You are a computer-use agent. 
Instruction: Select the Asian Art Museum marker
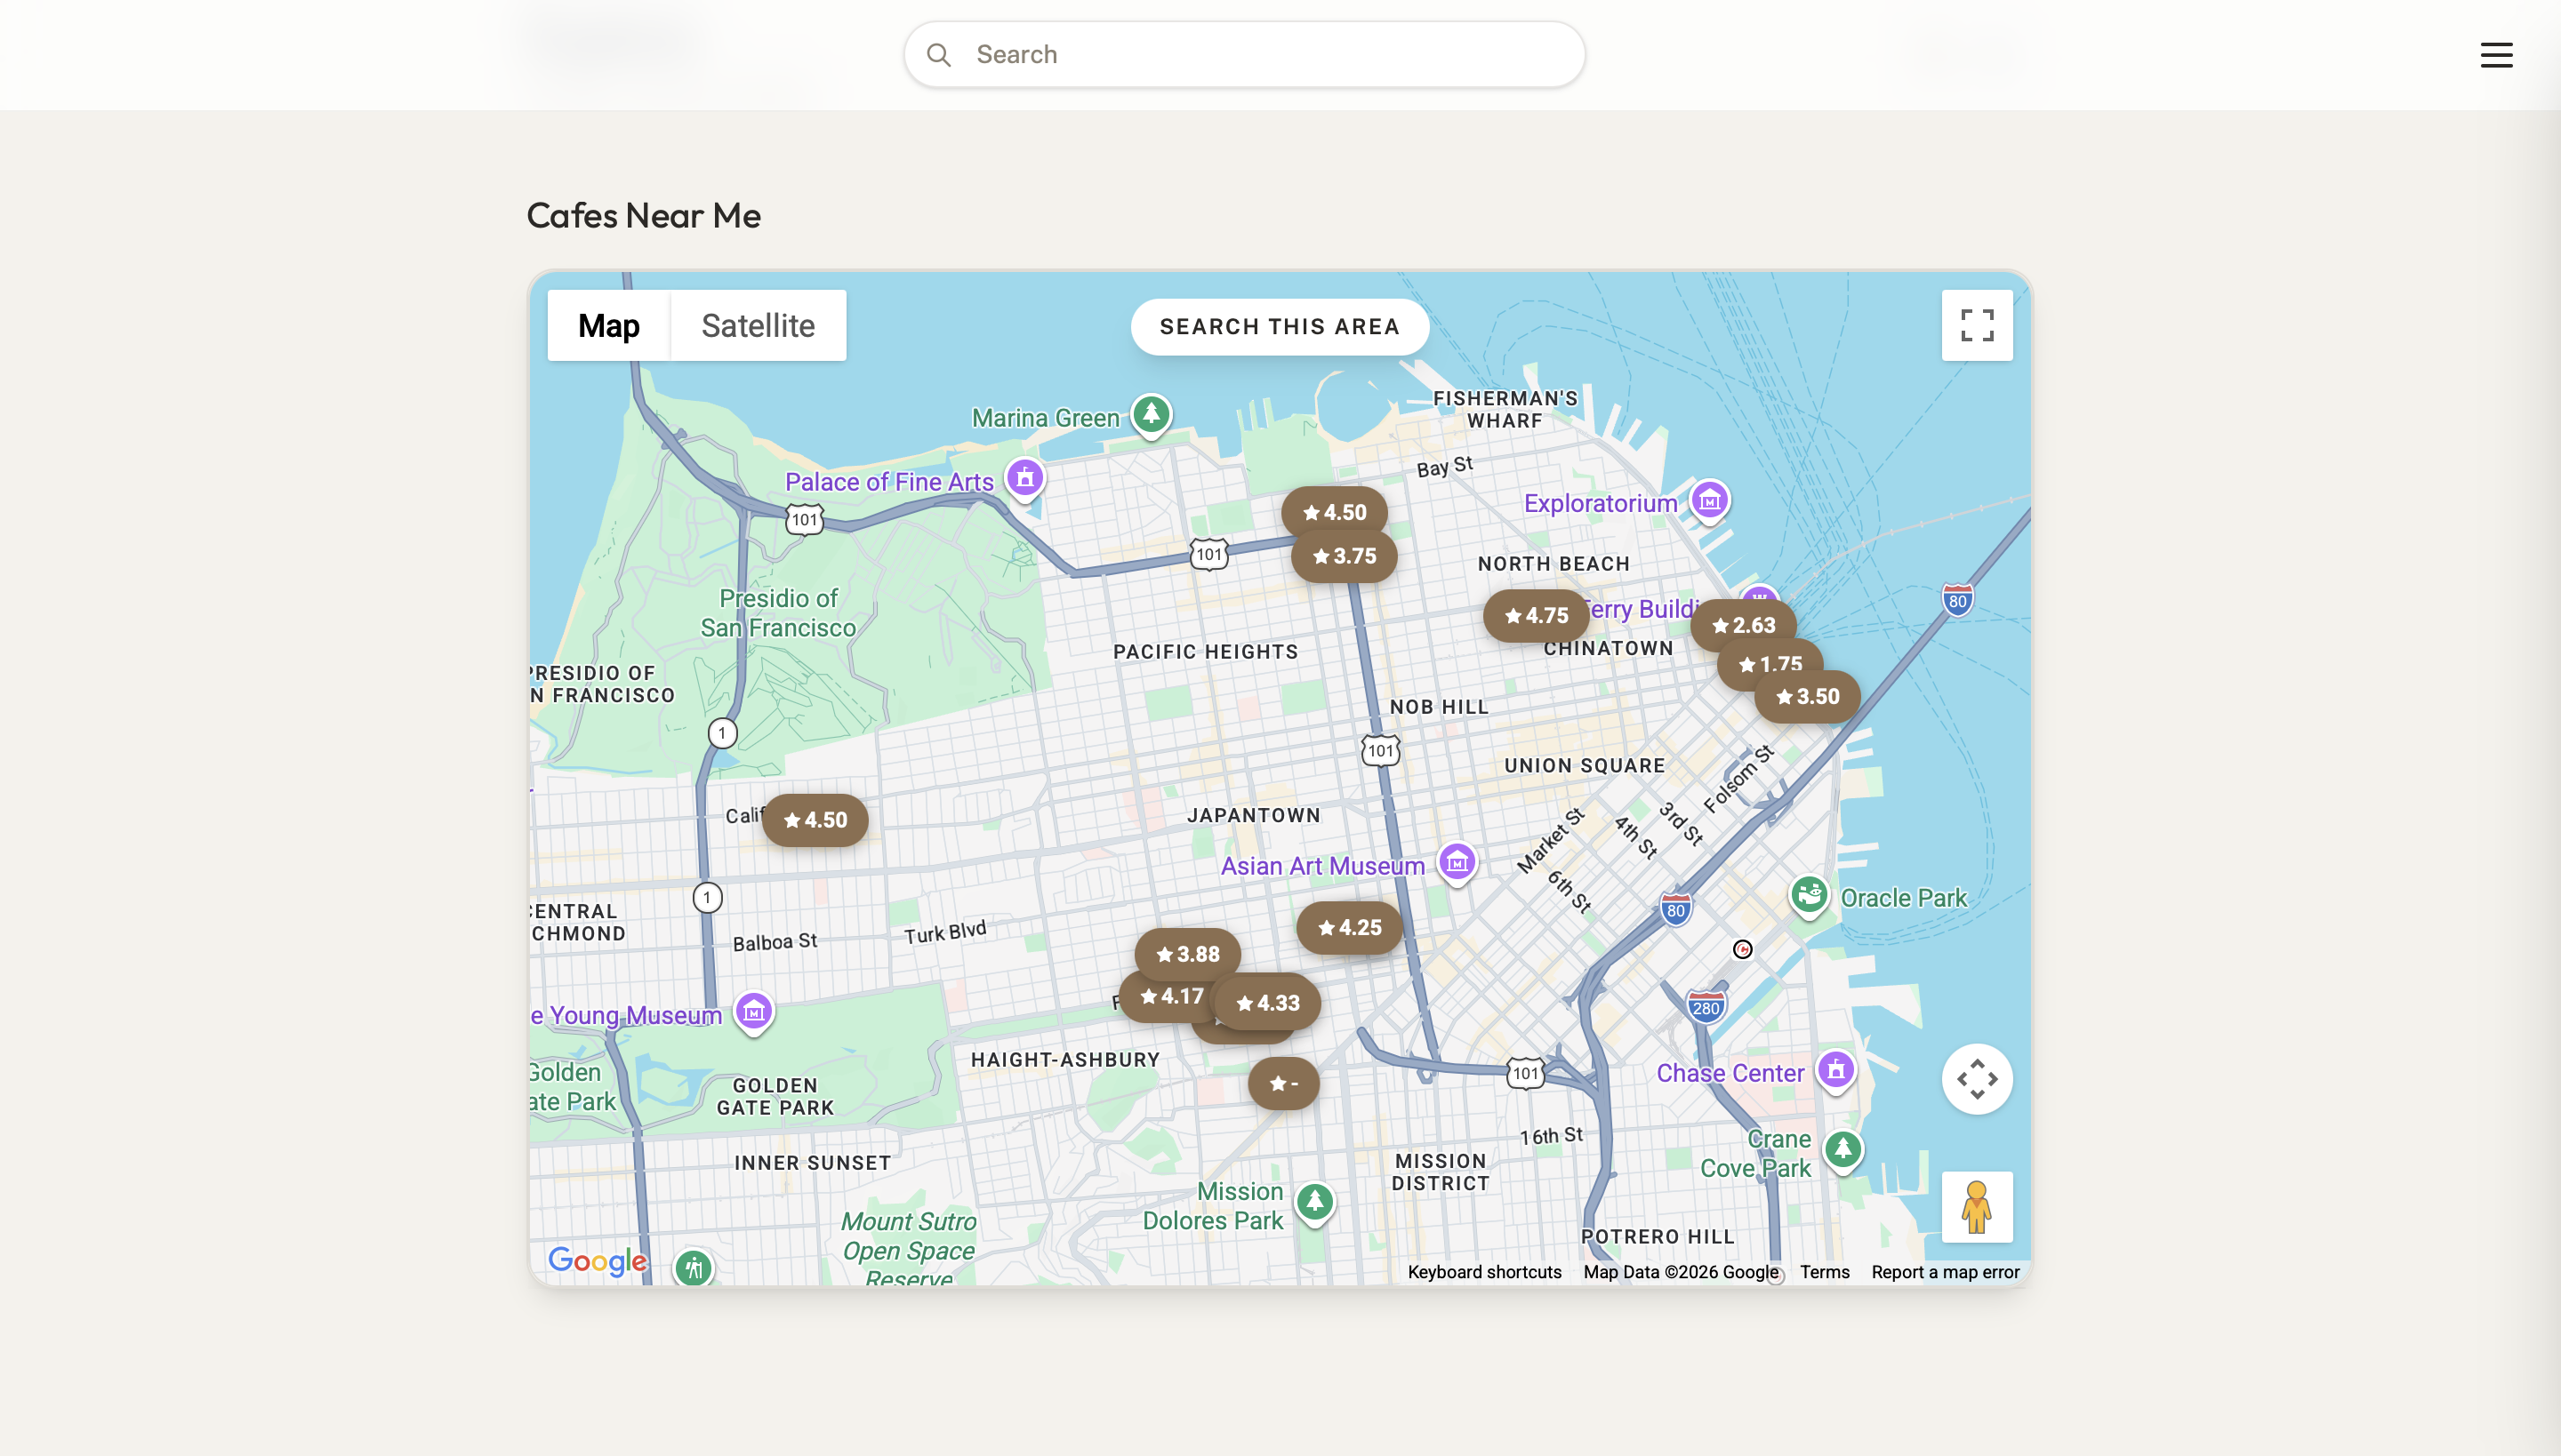click(x=1457, y=862)
